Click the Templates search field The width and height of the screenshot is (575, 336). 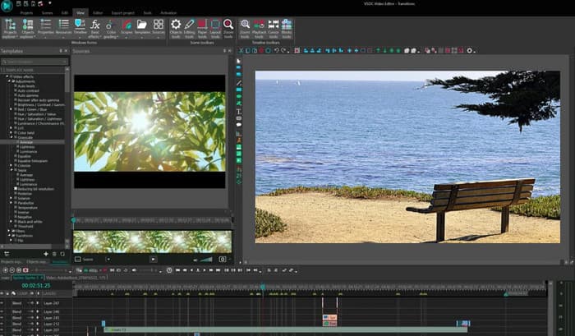(x=33, y=62)
